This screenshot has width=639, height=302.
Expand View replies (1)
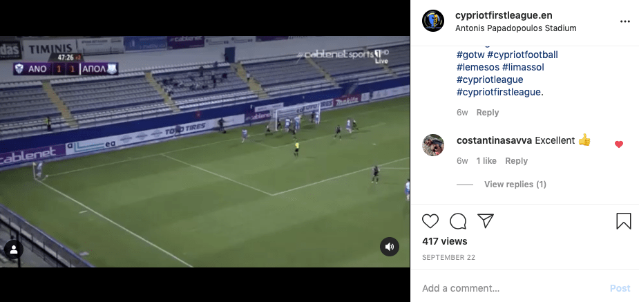[x=515, y=185]
